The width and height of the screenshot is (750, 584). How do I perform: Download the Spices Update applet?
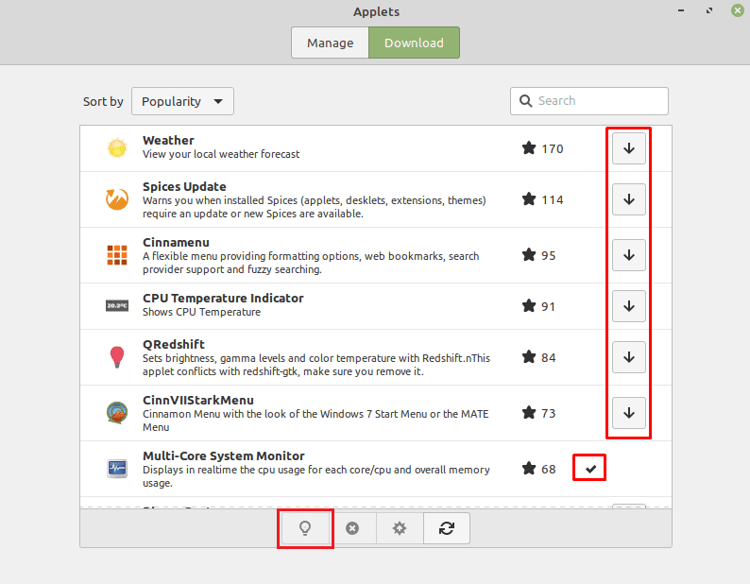click(628, 199)
